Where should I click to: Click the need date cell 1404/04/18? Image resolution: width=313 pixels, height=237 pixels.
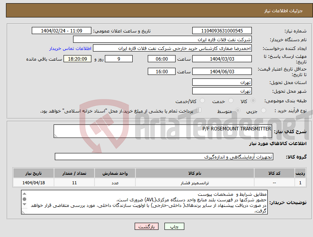[33, 183]
